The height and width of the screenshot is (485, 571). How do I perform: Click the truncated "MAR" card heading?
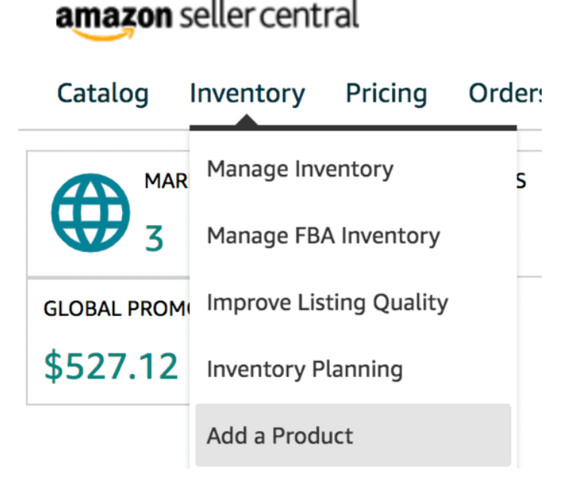166,181
